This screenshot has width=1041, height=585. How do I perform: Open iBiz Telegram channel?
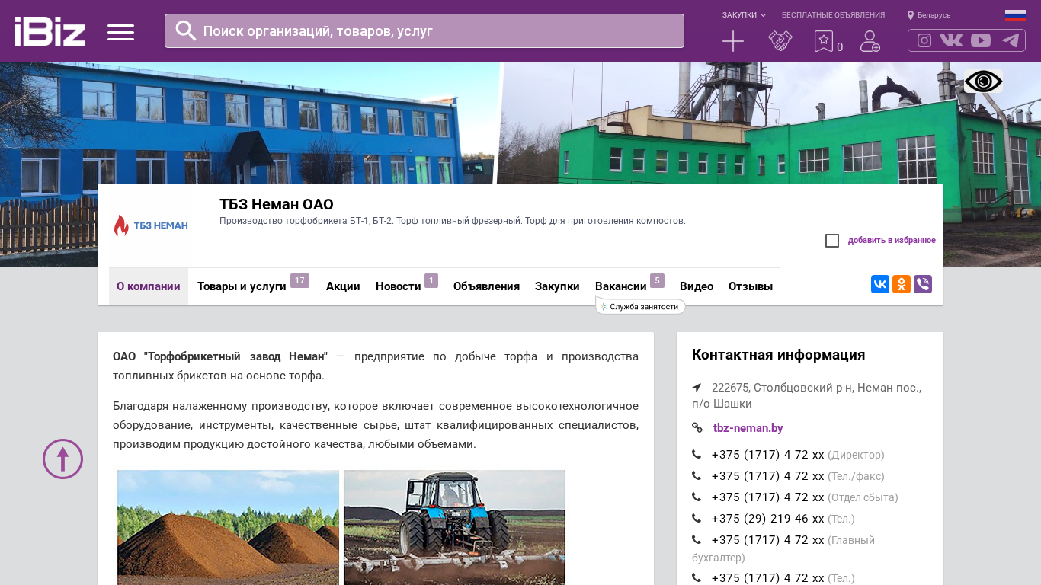pyautogui.click(x=1011, y=40)
